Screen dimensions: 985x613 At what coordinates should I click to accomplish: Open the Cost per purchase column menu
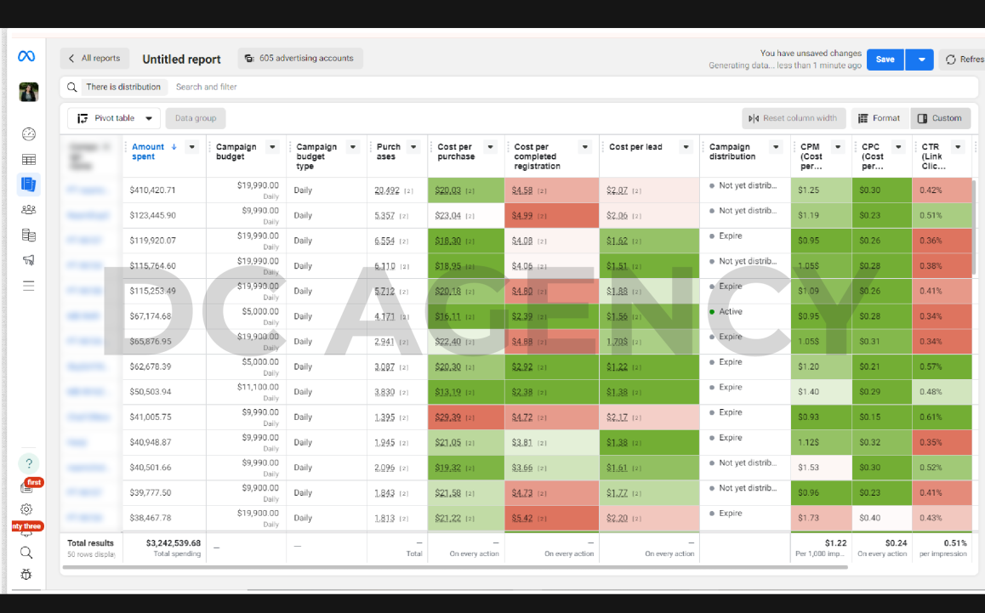(491, 147)
